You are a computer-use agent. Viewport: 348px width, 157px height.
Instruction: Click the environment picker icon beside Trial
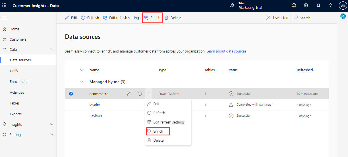(232, 5)
